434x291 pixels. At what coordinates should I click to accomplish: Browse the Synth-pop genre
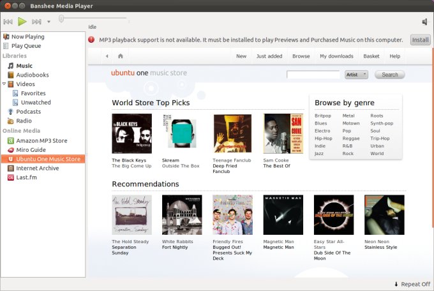tap(382, 123)
